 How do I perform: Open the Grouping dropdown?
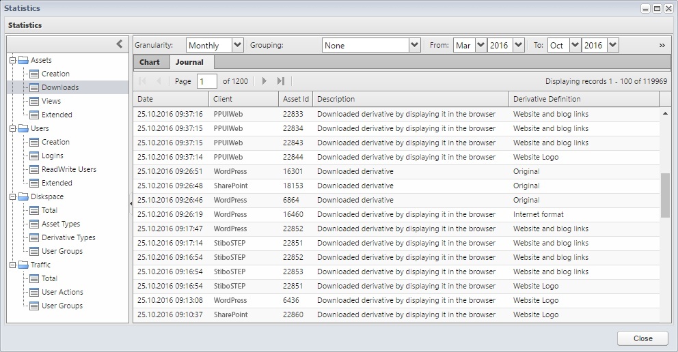(414, 45)
